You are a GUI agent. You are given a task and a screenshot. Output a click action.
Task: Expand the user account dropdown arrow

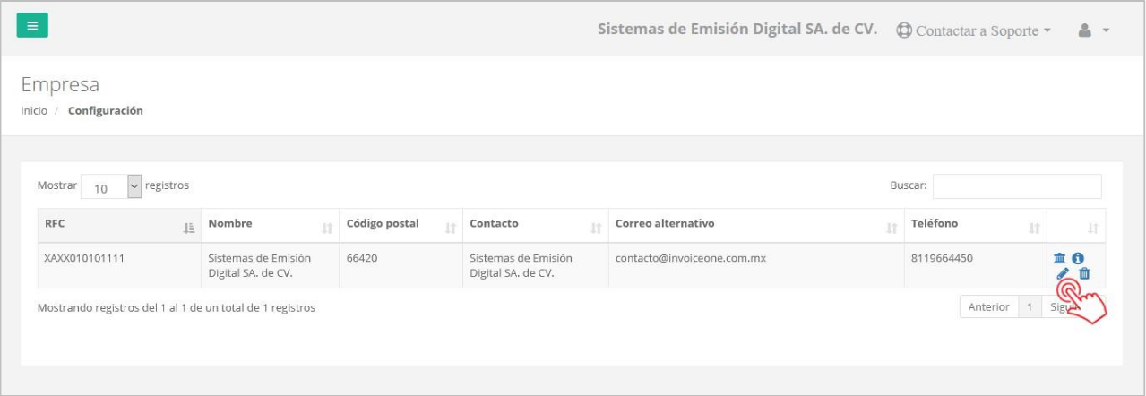click(x=1106, y=30)
